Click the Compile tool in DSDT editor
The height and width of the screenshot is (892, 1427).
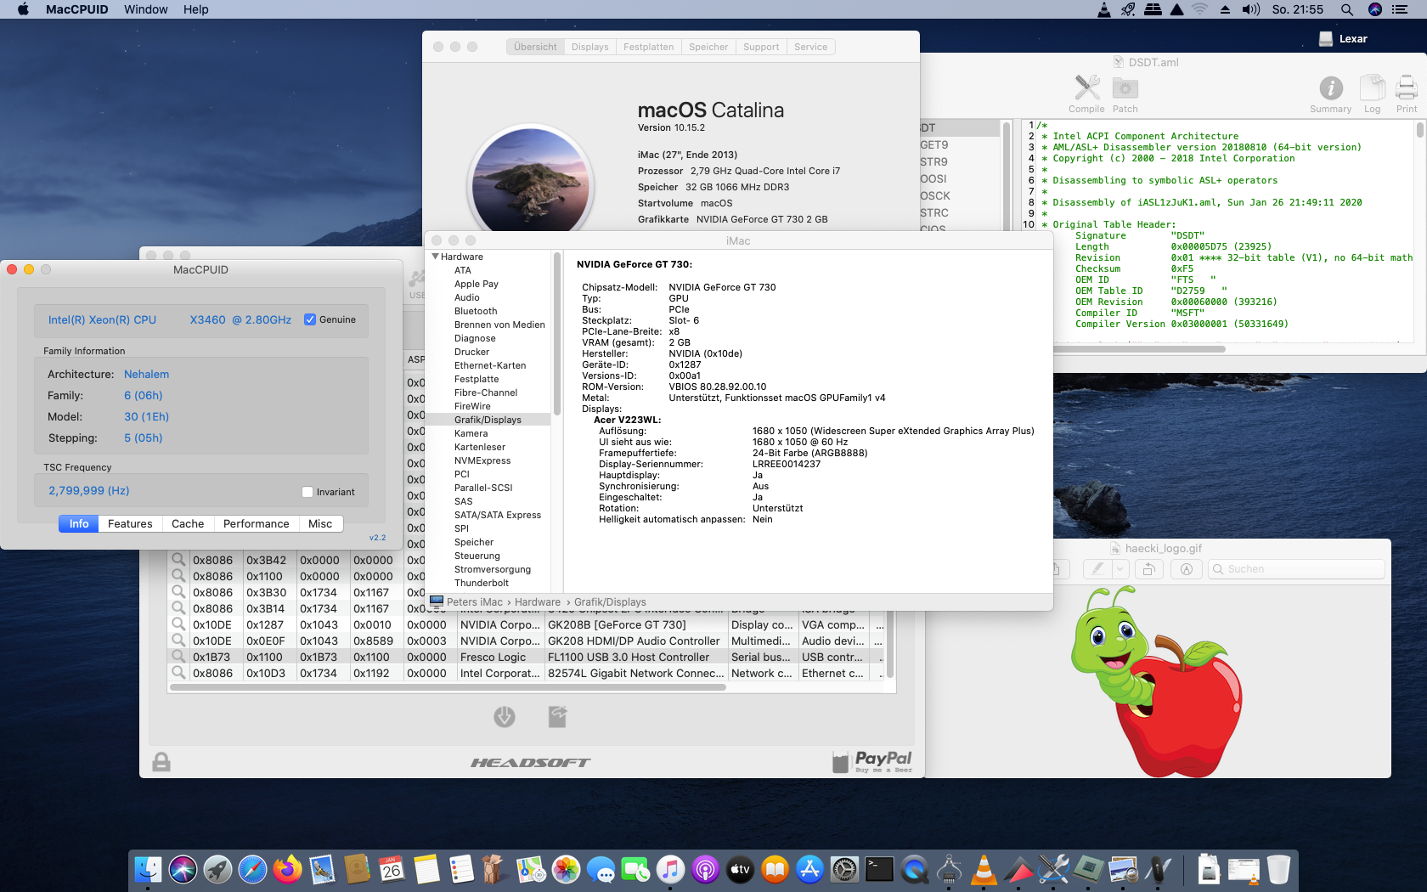[1086, 88]
